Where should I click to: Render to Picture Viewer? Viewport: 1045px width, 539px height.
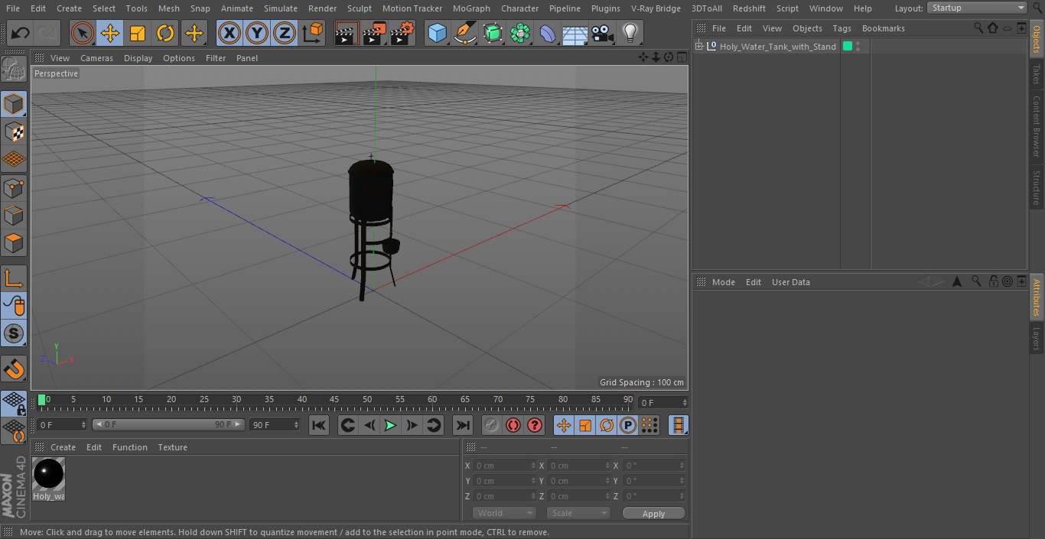coord(374,33)
